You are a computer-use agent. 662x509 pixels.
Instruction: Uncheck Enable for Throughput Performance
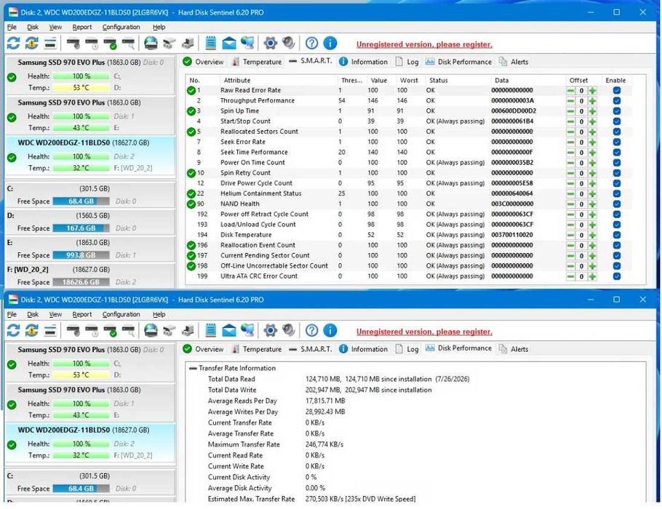click(x=616, y=100)
